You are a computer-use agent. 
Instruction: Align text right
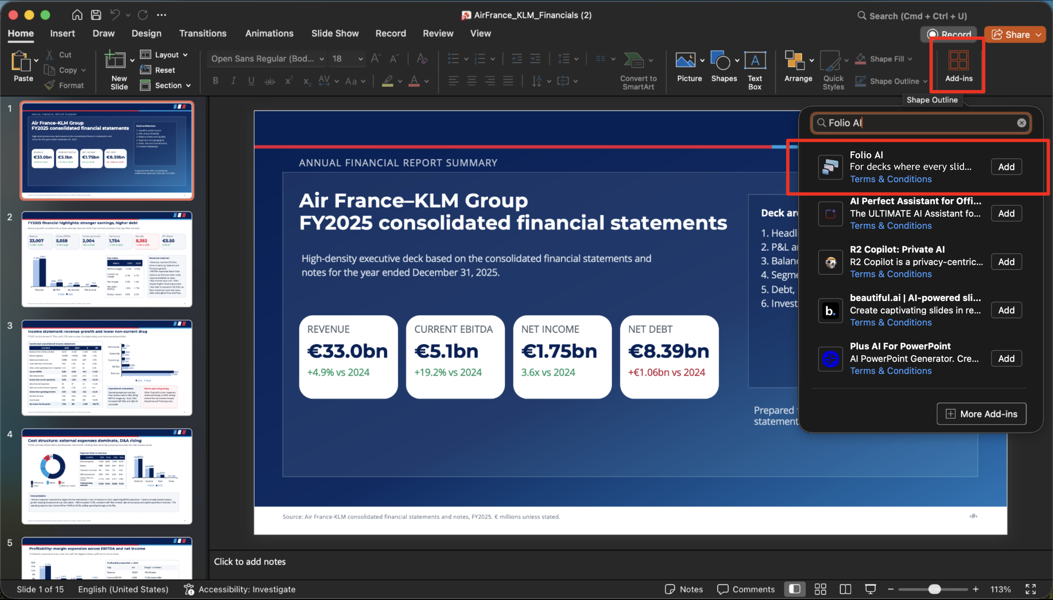click(x=490, y=81)
